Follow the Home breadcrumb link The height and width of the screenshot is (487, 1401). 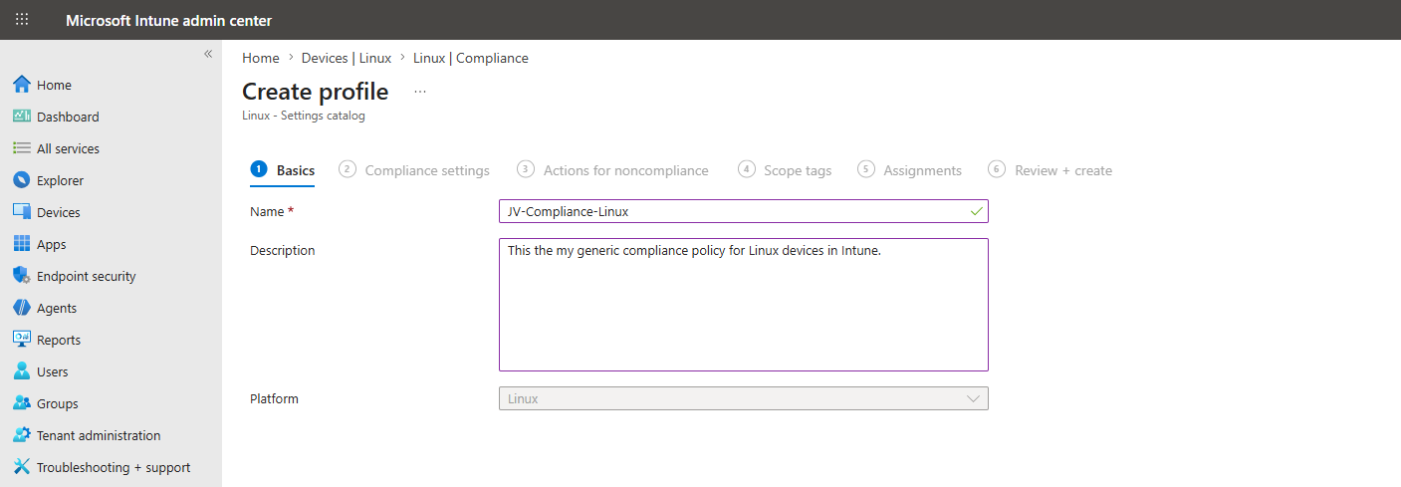tap(261, 58)
